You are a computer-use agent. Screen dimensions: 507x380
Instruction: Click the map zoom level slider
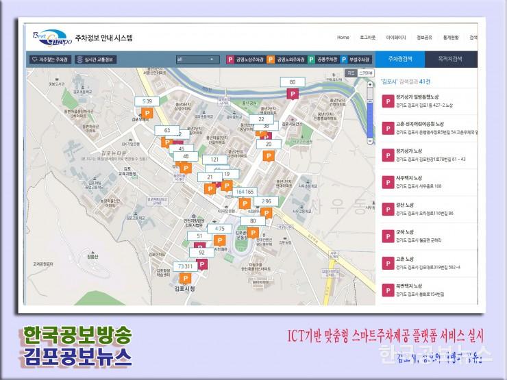[370, 112]
